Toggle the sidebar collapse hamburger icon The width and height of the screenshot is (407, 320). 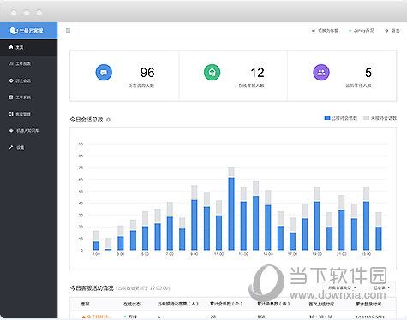(68, 31)
